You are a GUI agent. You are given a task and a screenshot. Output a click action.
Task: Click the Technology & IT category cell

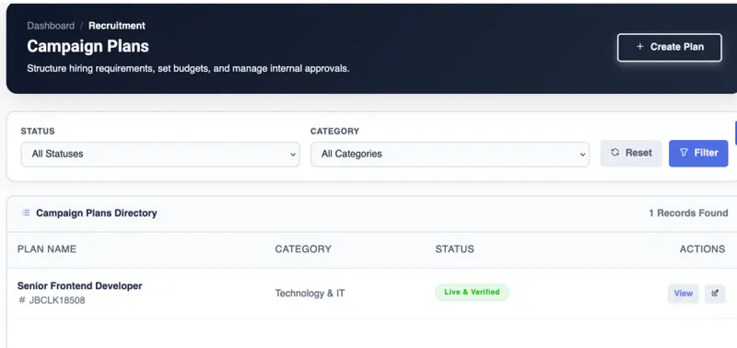pos(310,293)
